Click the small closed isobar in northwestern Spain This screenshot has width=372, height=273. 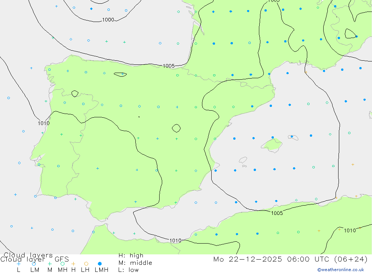[75, 93]
